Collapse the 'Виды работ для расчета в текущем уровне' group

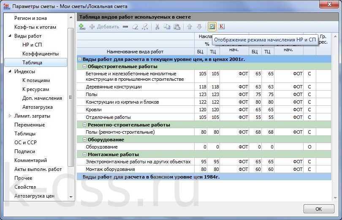[80, 59]
